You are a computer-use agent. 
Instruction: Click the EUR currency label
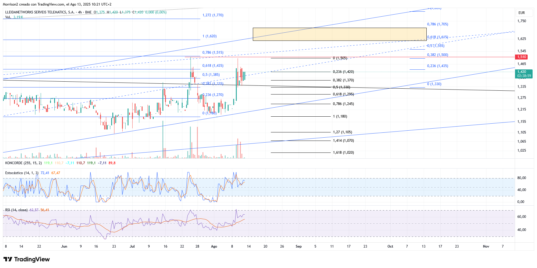tap(521, 13)
